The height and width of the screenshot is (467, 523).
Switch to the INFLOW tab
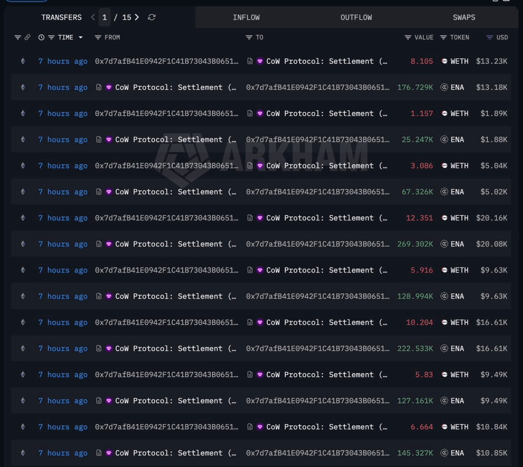(x=246, y=17)
